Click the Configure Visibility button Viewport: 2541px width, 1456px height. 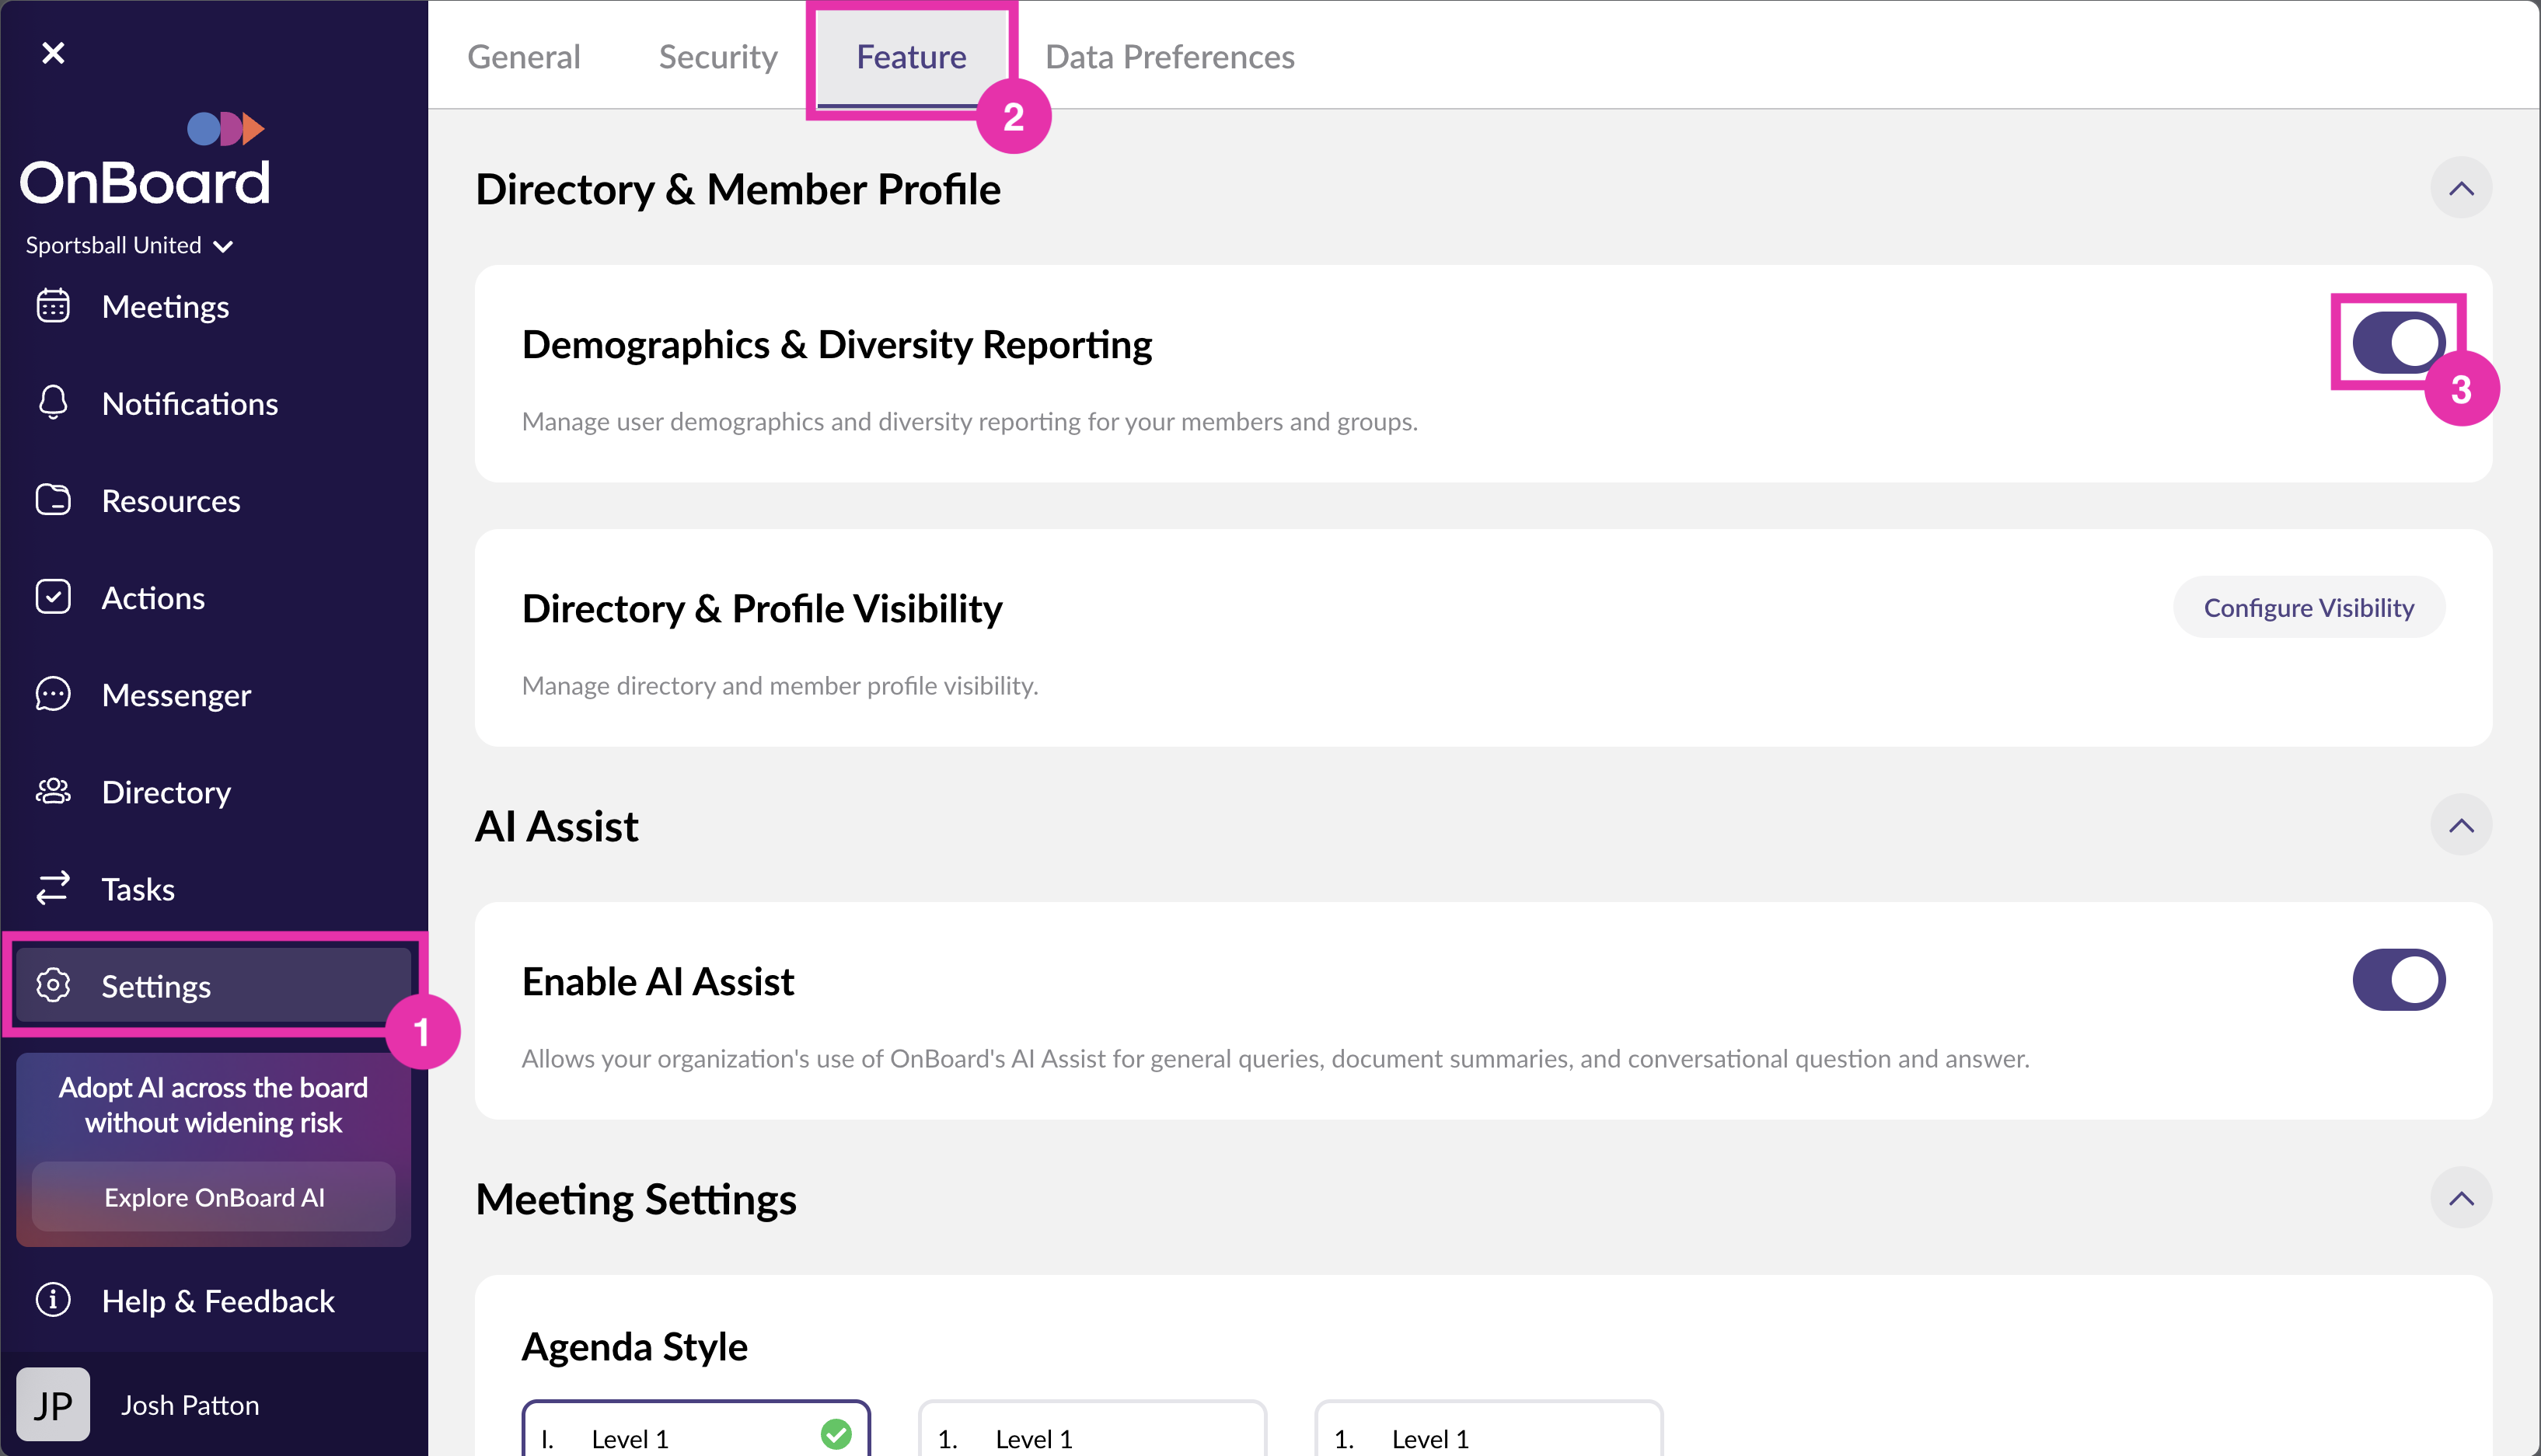[x=2309, y=607]
